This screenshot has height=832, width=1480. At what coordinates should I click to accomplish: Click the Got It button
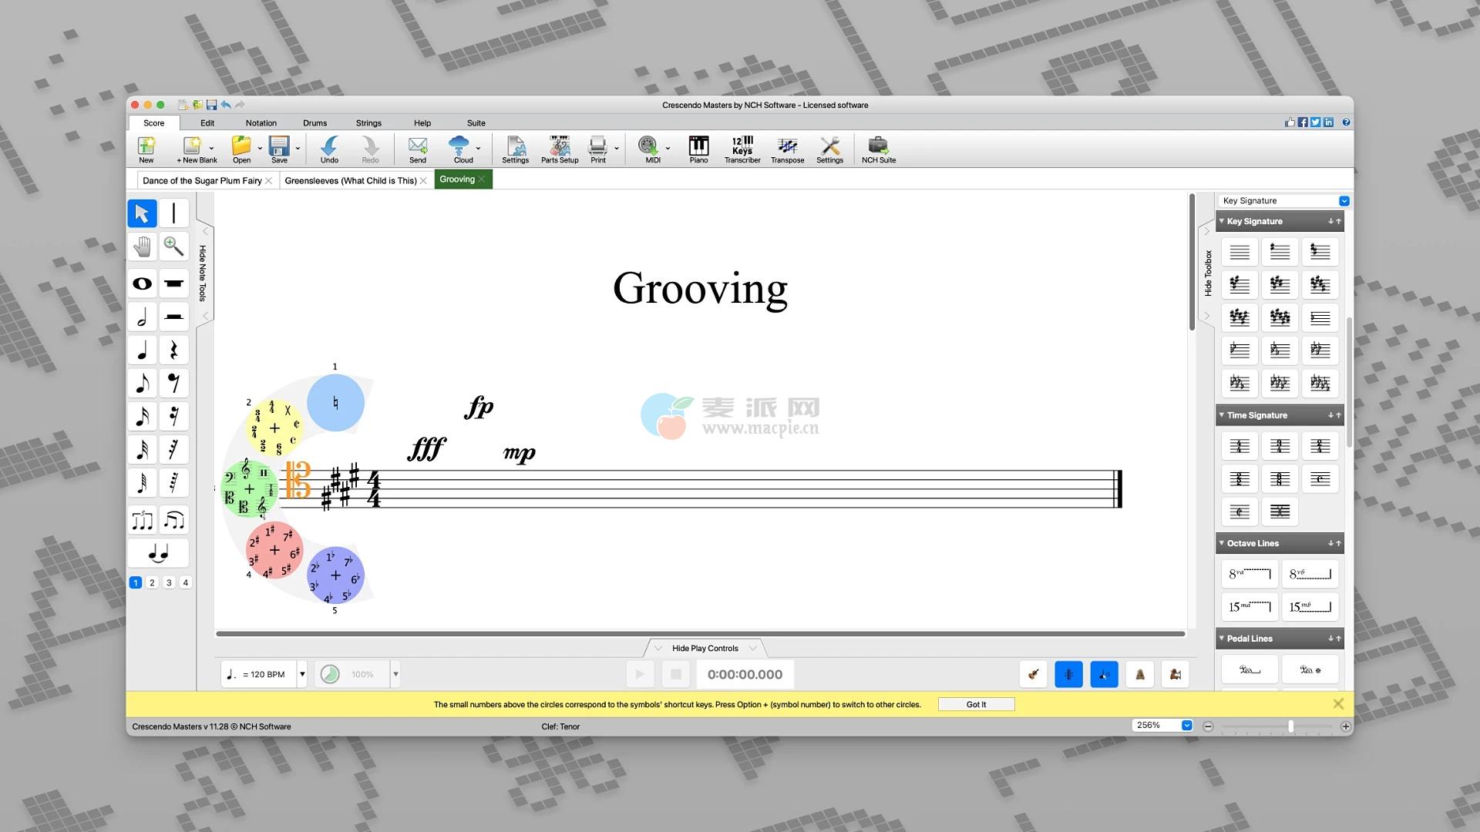pos(976,705)
